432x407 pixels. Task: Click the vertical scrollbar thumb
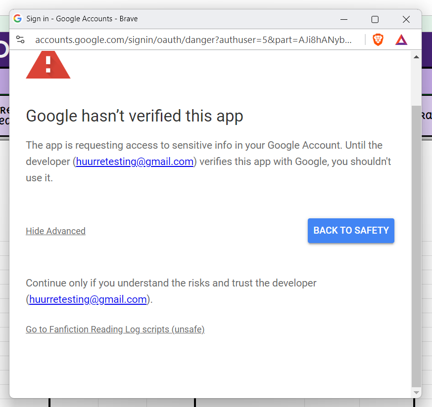416,246
